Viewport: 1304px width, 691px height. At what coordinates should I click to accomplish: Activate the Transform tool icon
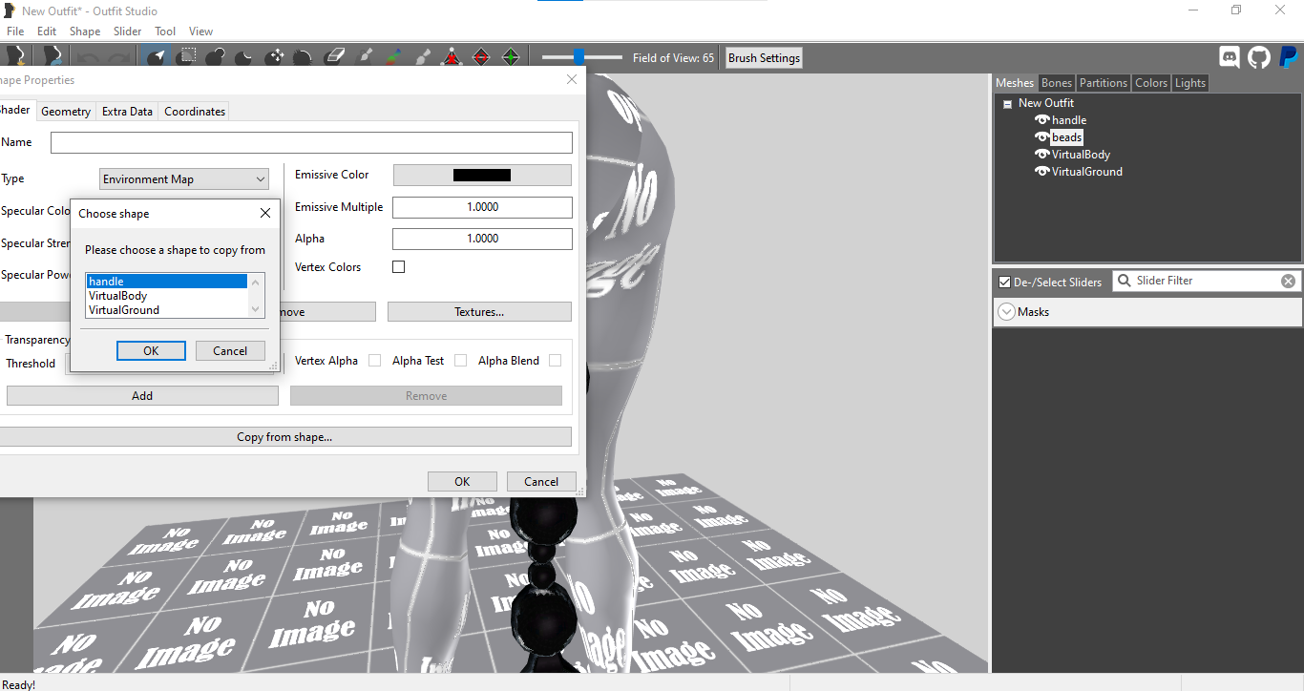click(452, 57)
